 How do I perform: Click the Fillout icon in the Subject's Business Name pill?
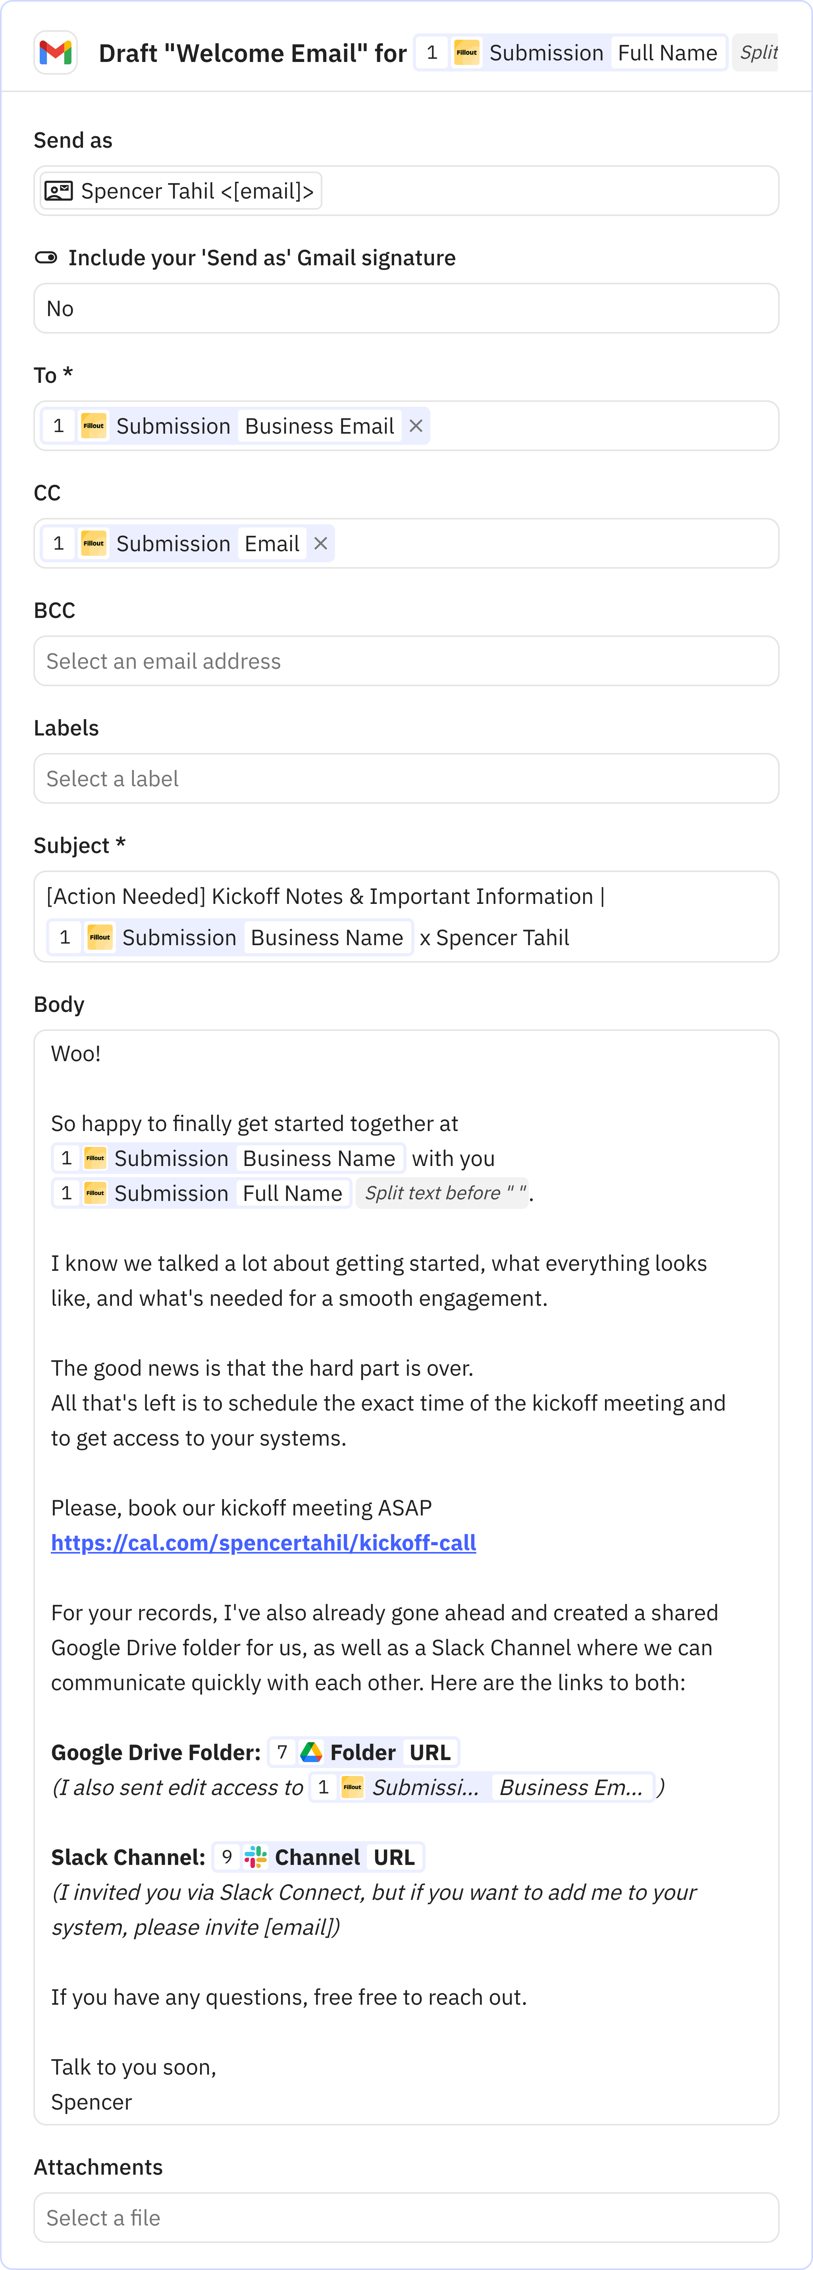click(x=100, y=937)
